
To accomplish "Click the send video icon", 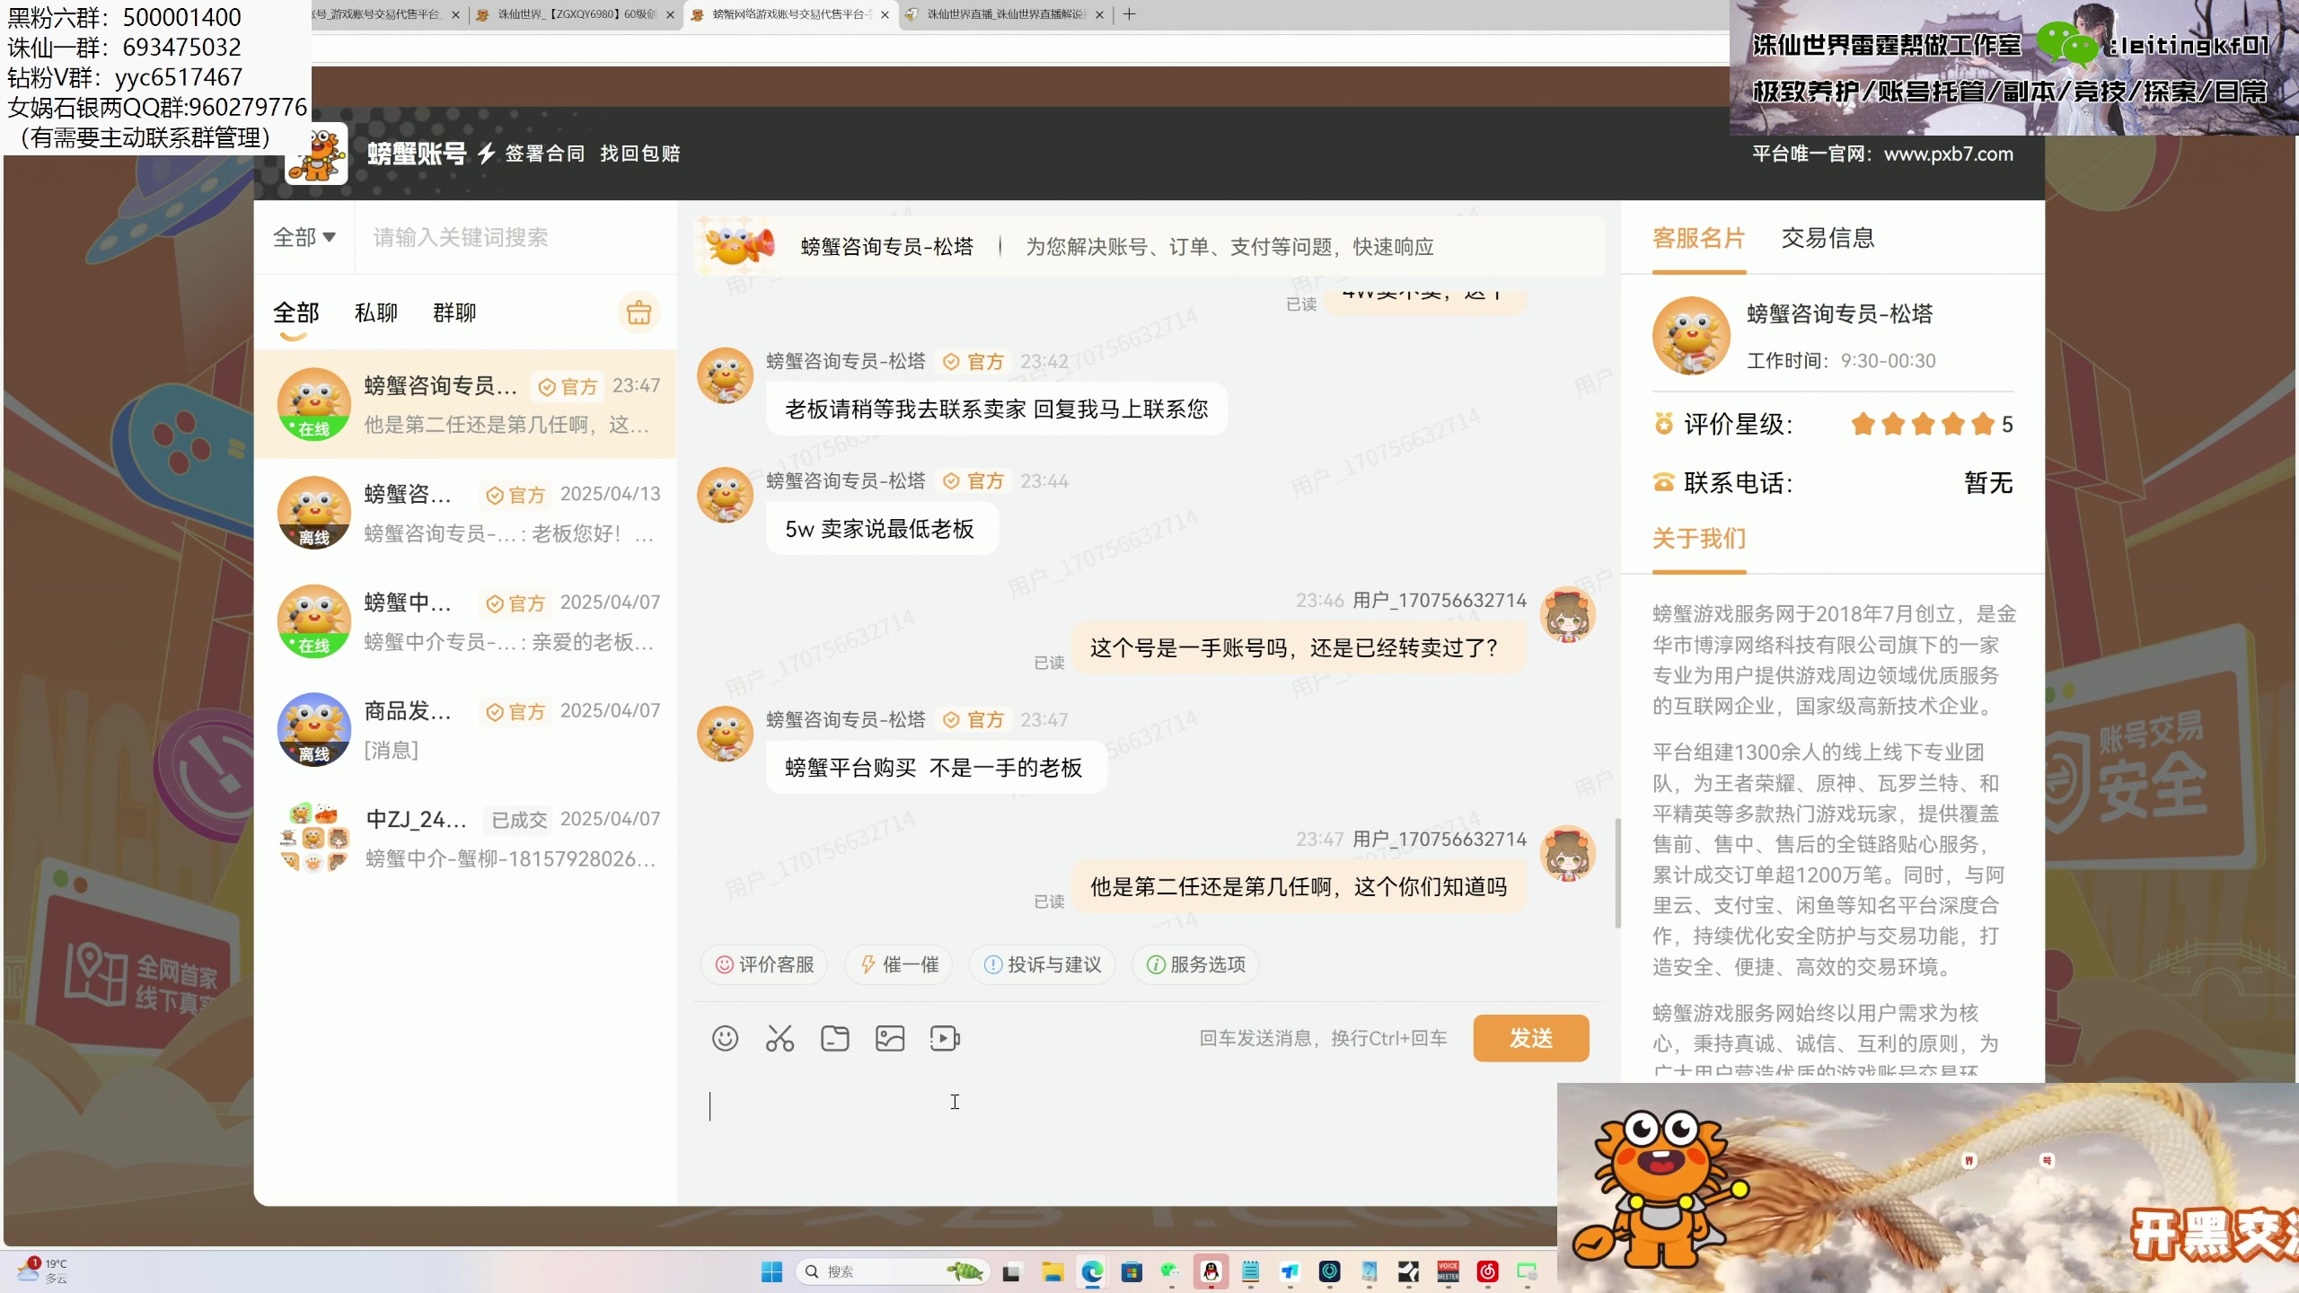I will [x=945, y=1039].
